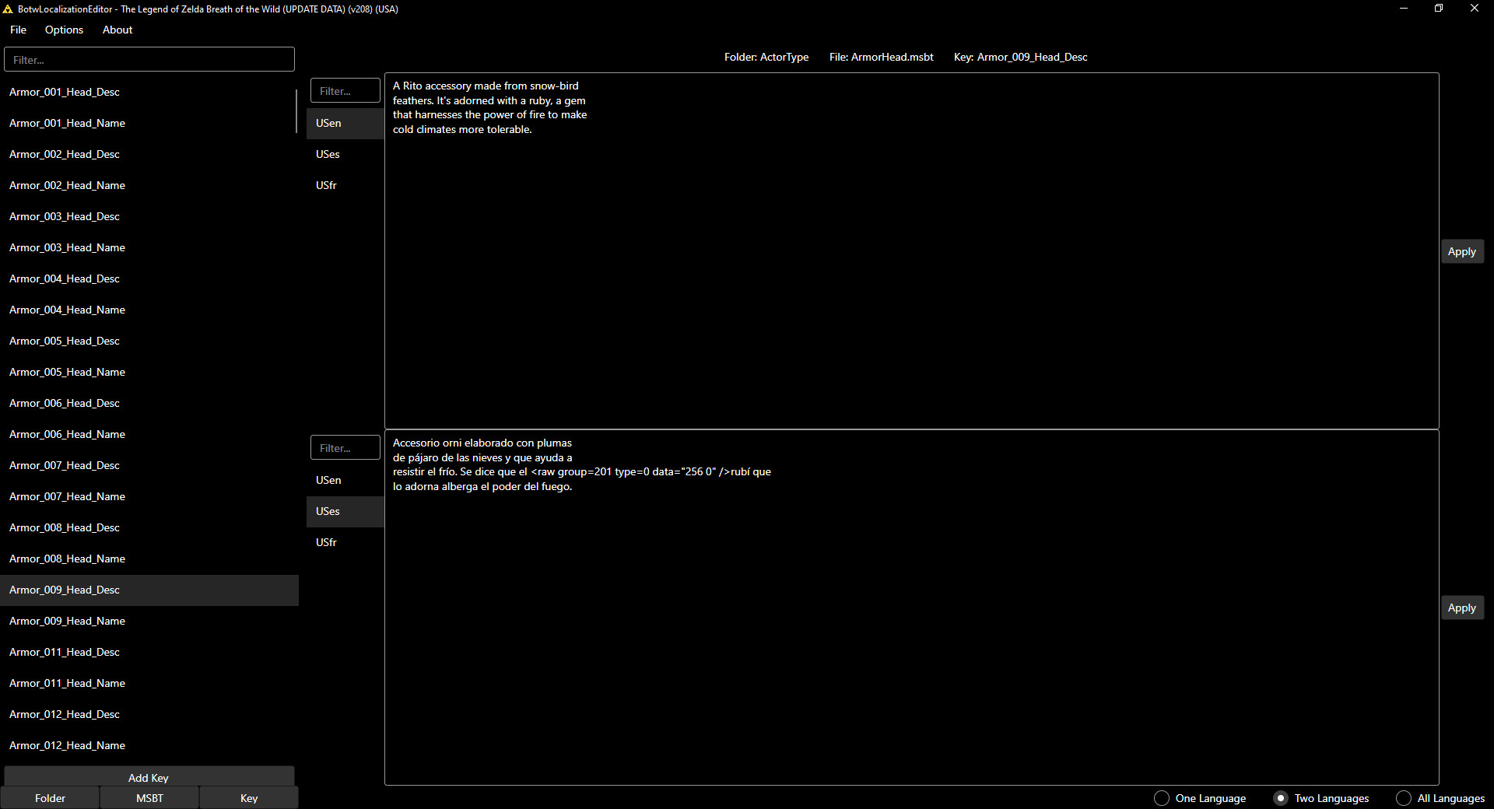
Task: Select USes in the lower language list
Action: 345,511
